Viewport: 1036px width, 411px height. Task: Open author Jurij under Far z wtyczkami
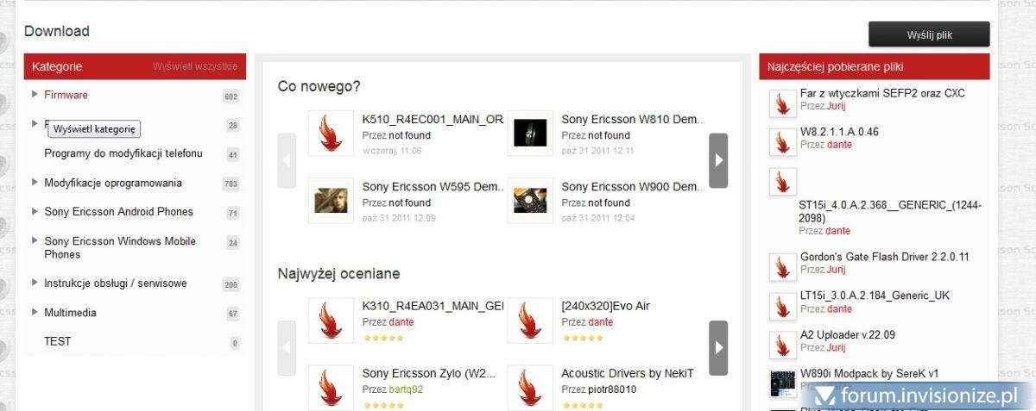point(836,106)
